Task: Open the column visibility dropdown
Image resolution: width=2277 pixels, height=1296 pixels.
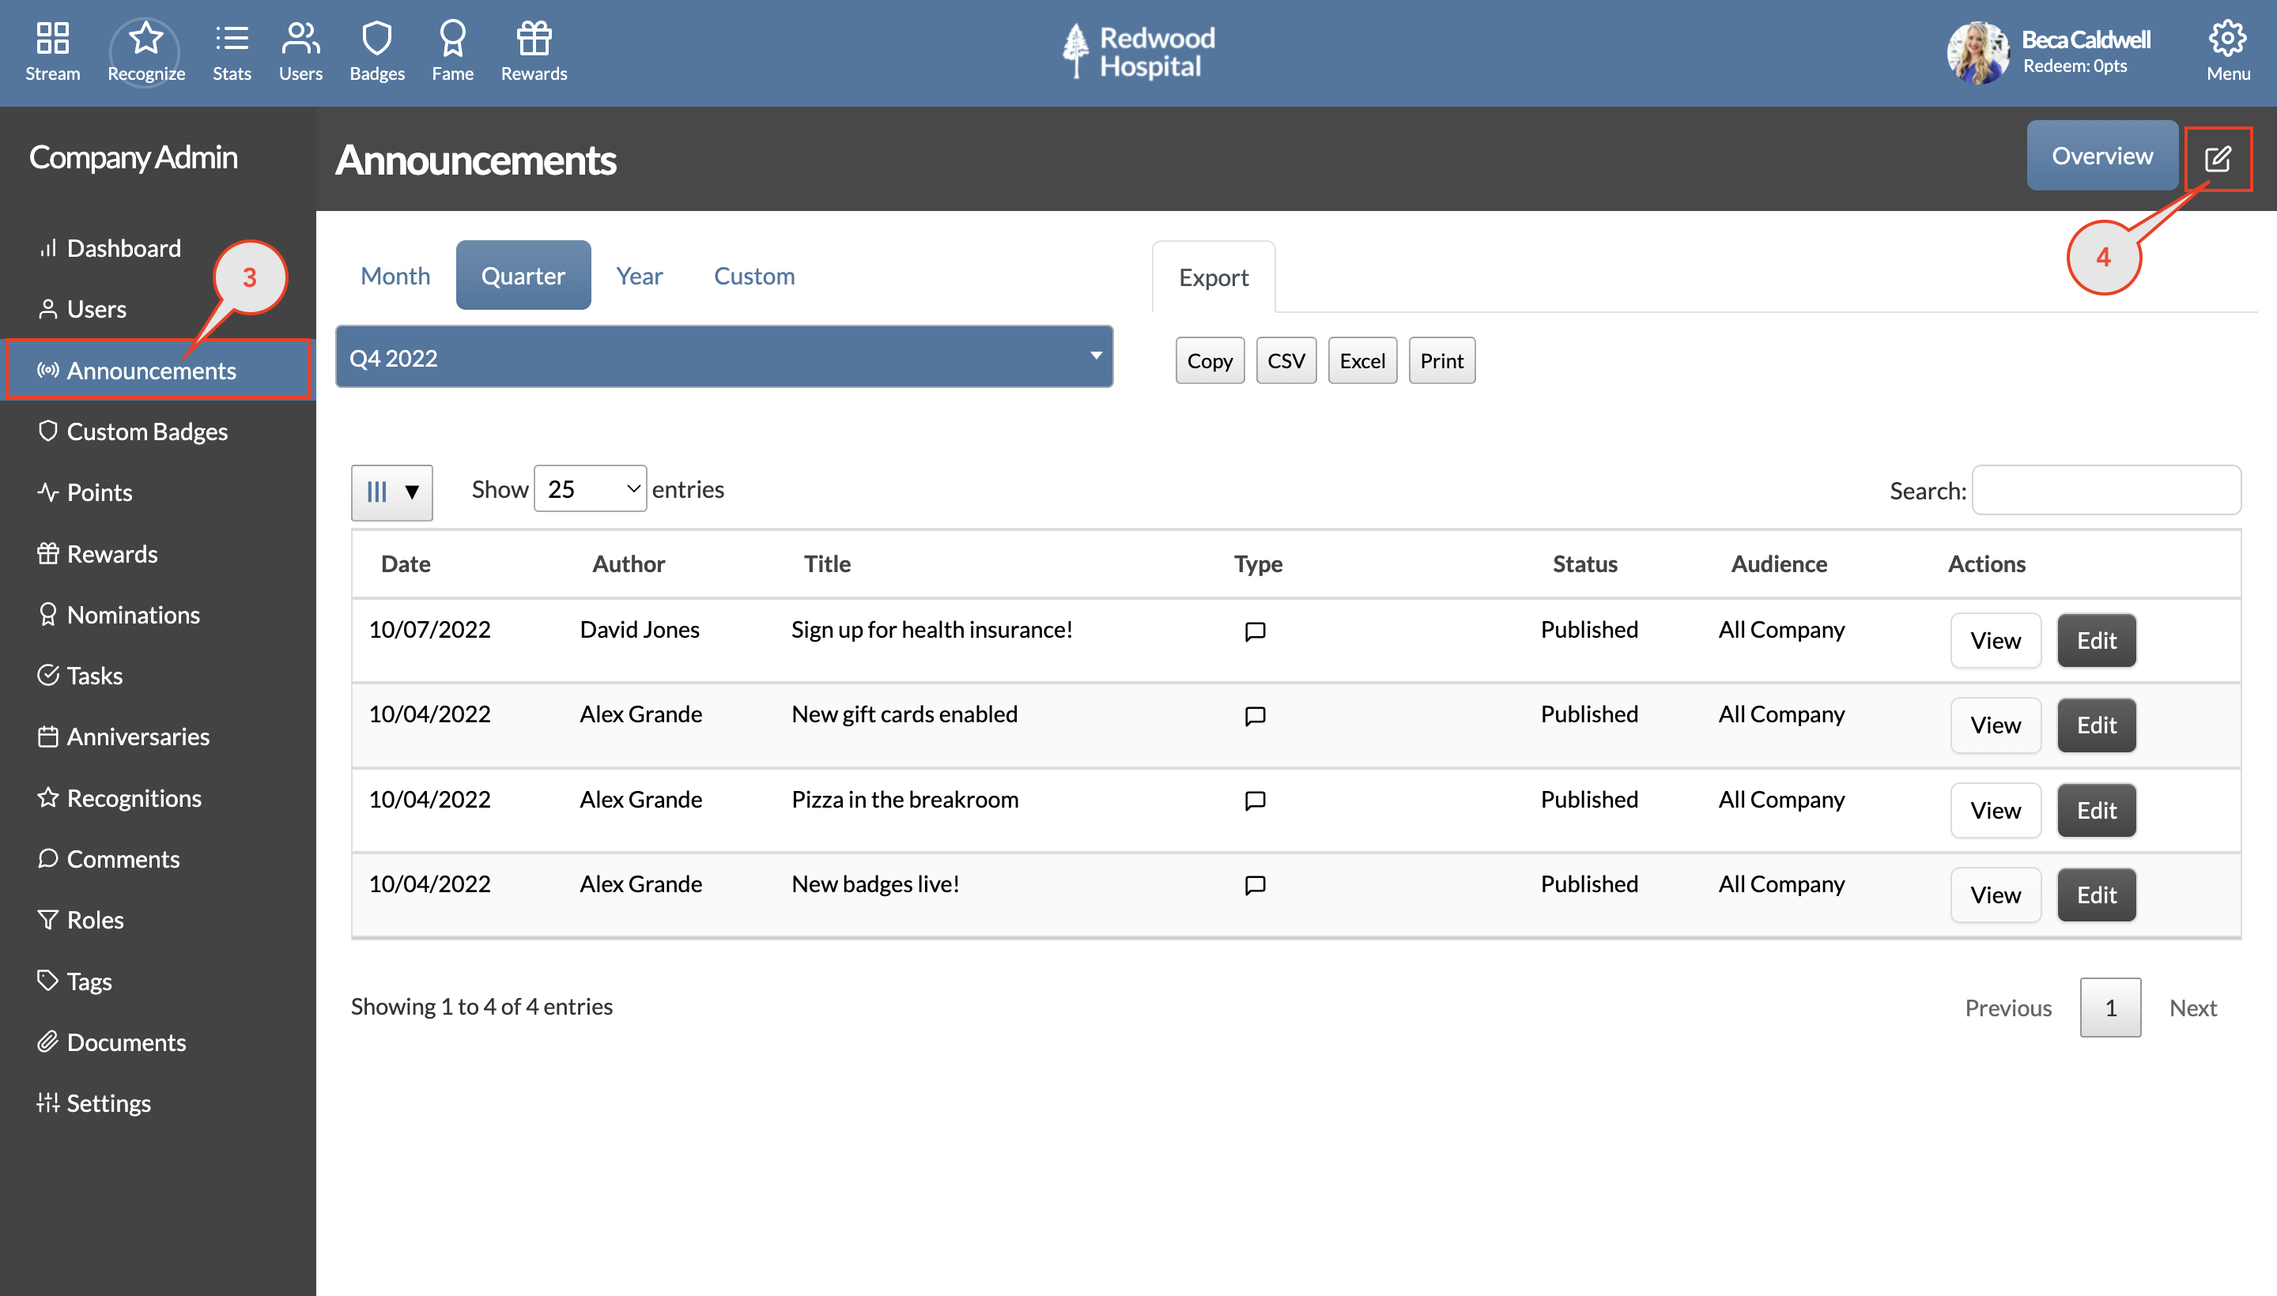Action: (391, 492)
